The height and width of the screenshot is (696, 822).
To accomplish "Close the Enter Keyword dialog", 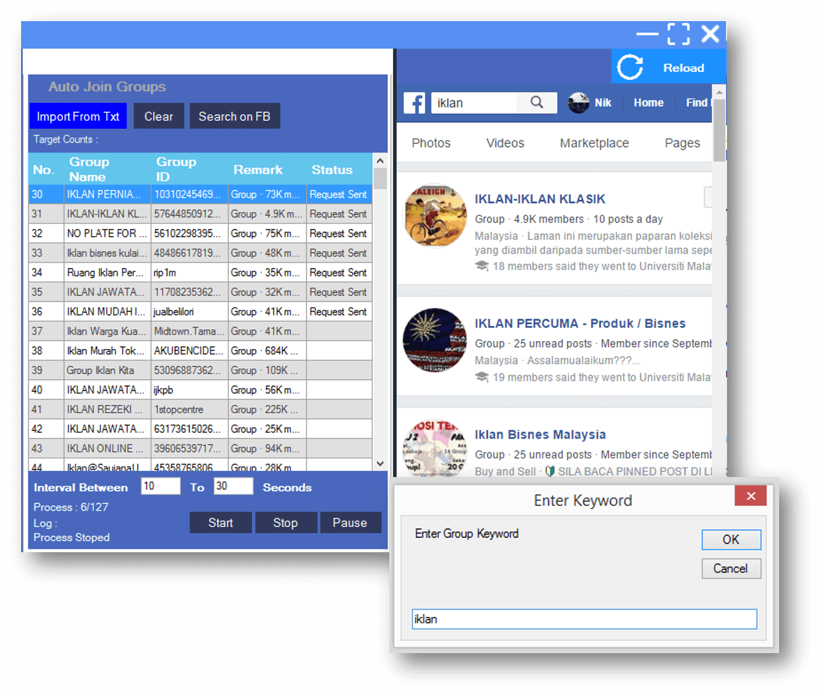I will (750, 496).
